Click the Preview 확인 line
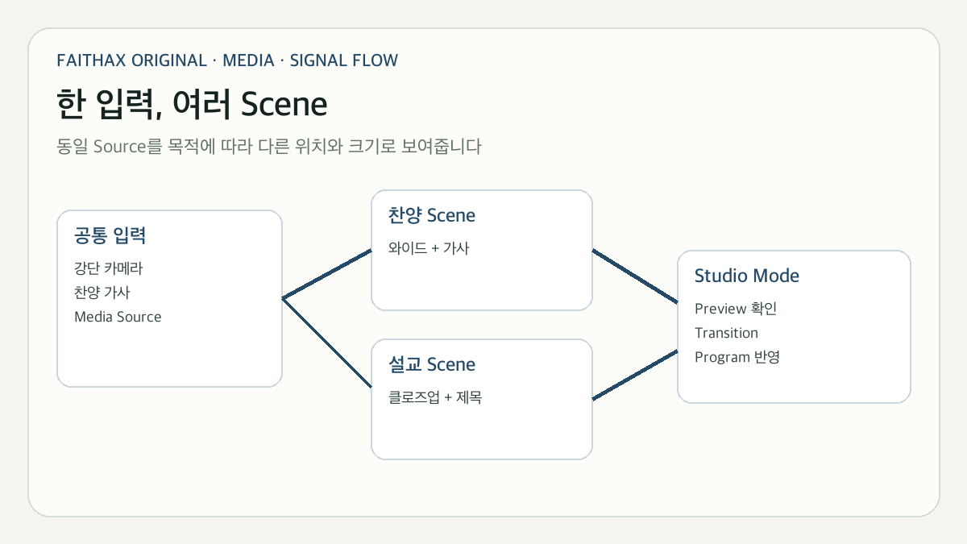967x544 pixels. coord(736,309)
